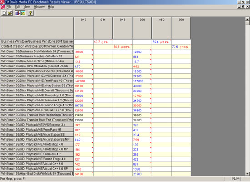The image size is (250, 182).
Task: Select Disk CPU Utilization row header
Action: click(37, 66)
